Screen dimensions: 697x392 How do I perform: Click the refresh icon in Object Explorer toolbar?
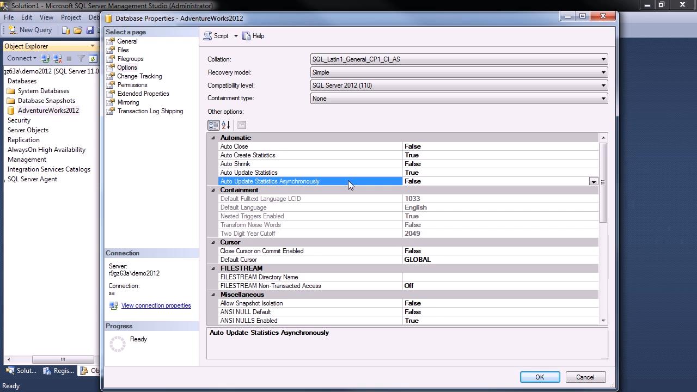93,58
